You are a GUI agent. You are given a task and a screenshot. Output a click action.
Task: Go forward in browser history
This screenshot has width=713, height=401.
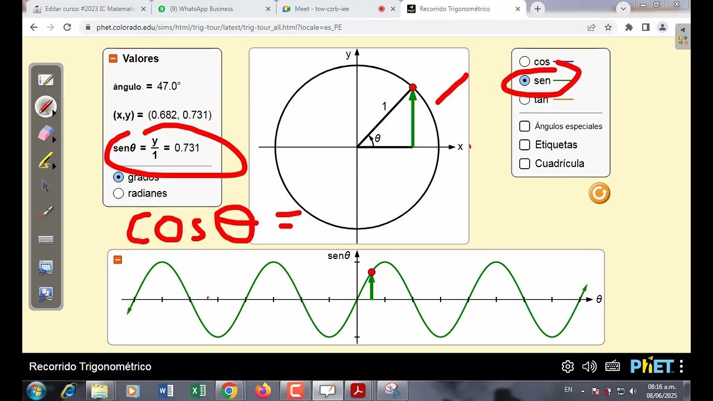(x=50, y=27)
